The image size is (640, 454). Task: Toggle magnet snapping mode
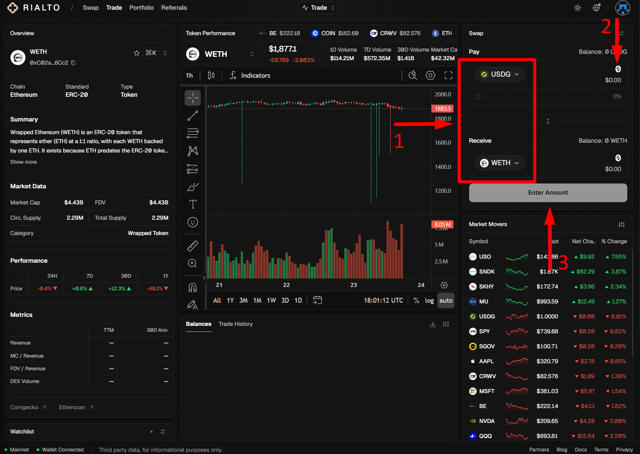coord(193,287)
